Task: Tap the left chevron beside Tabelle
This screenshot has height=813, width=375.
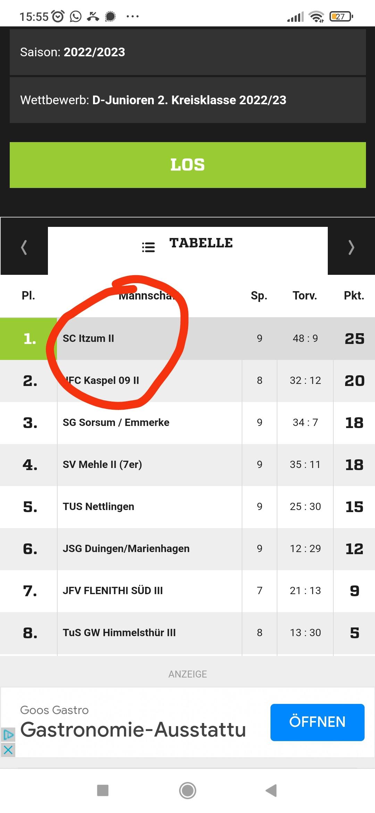Action: pyautogui.click(x=24, y=247)
